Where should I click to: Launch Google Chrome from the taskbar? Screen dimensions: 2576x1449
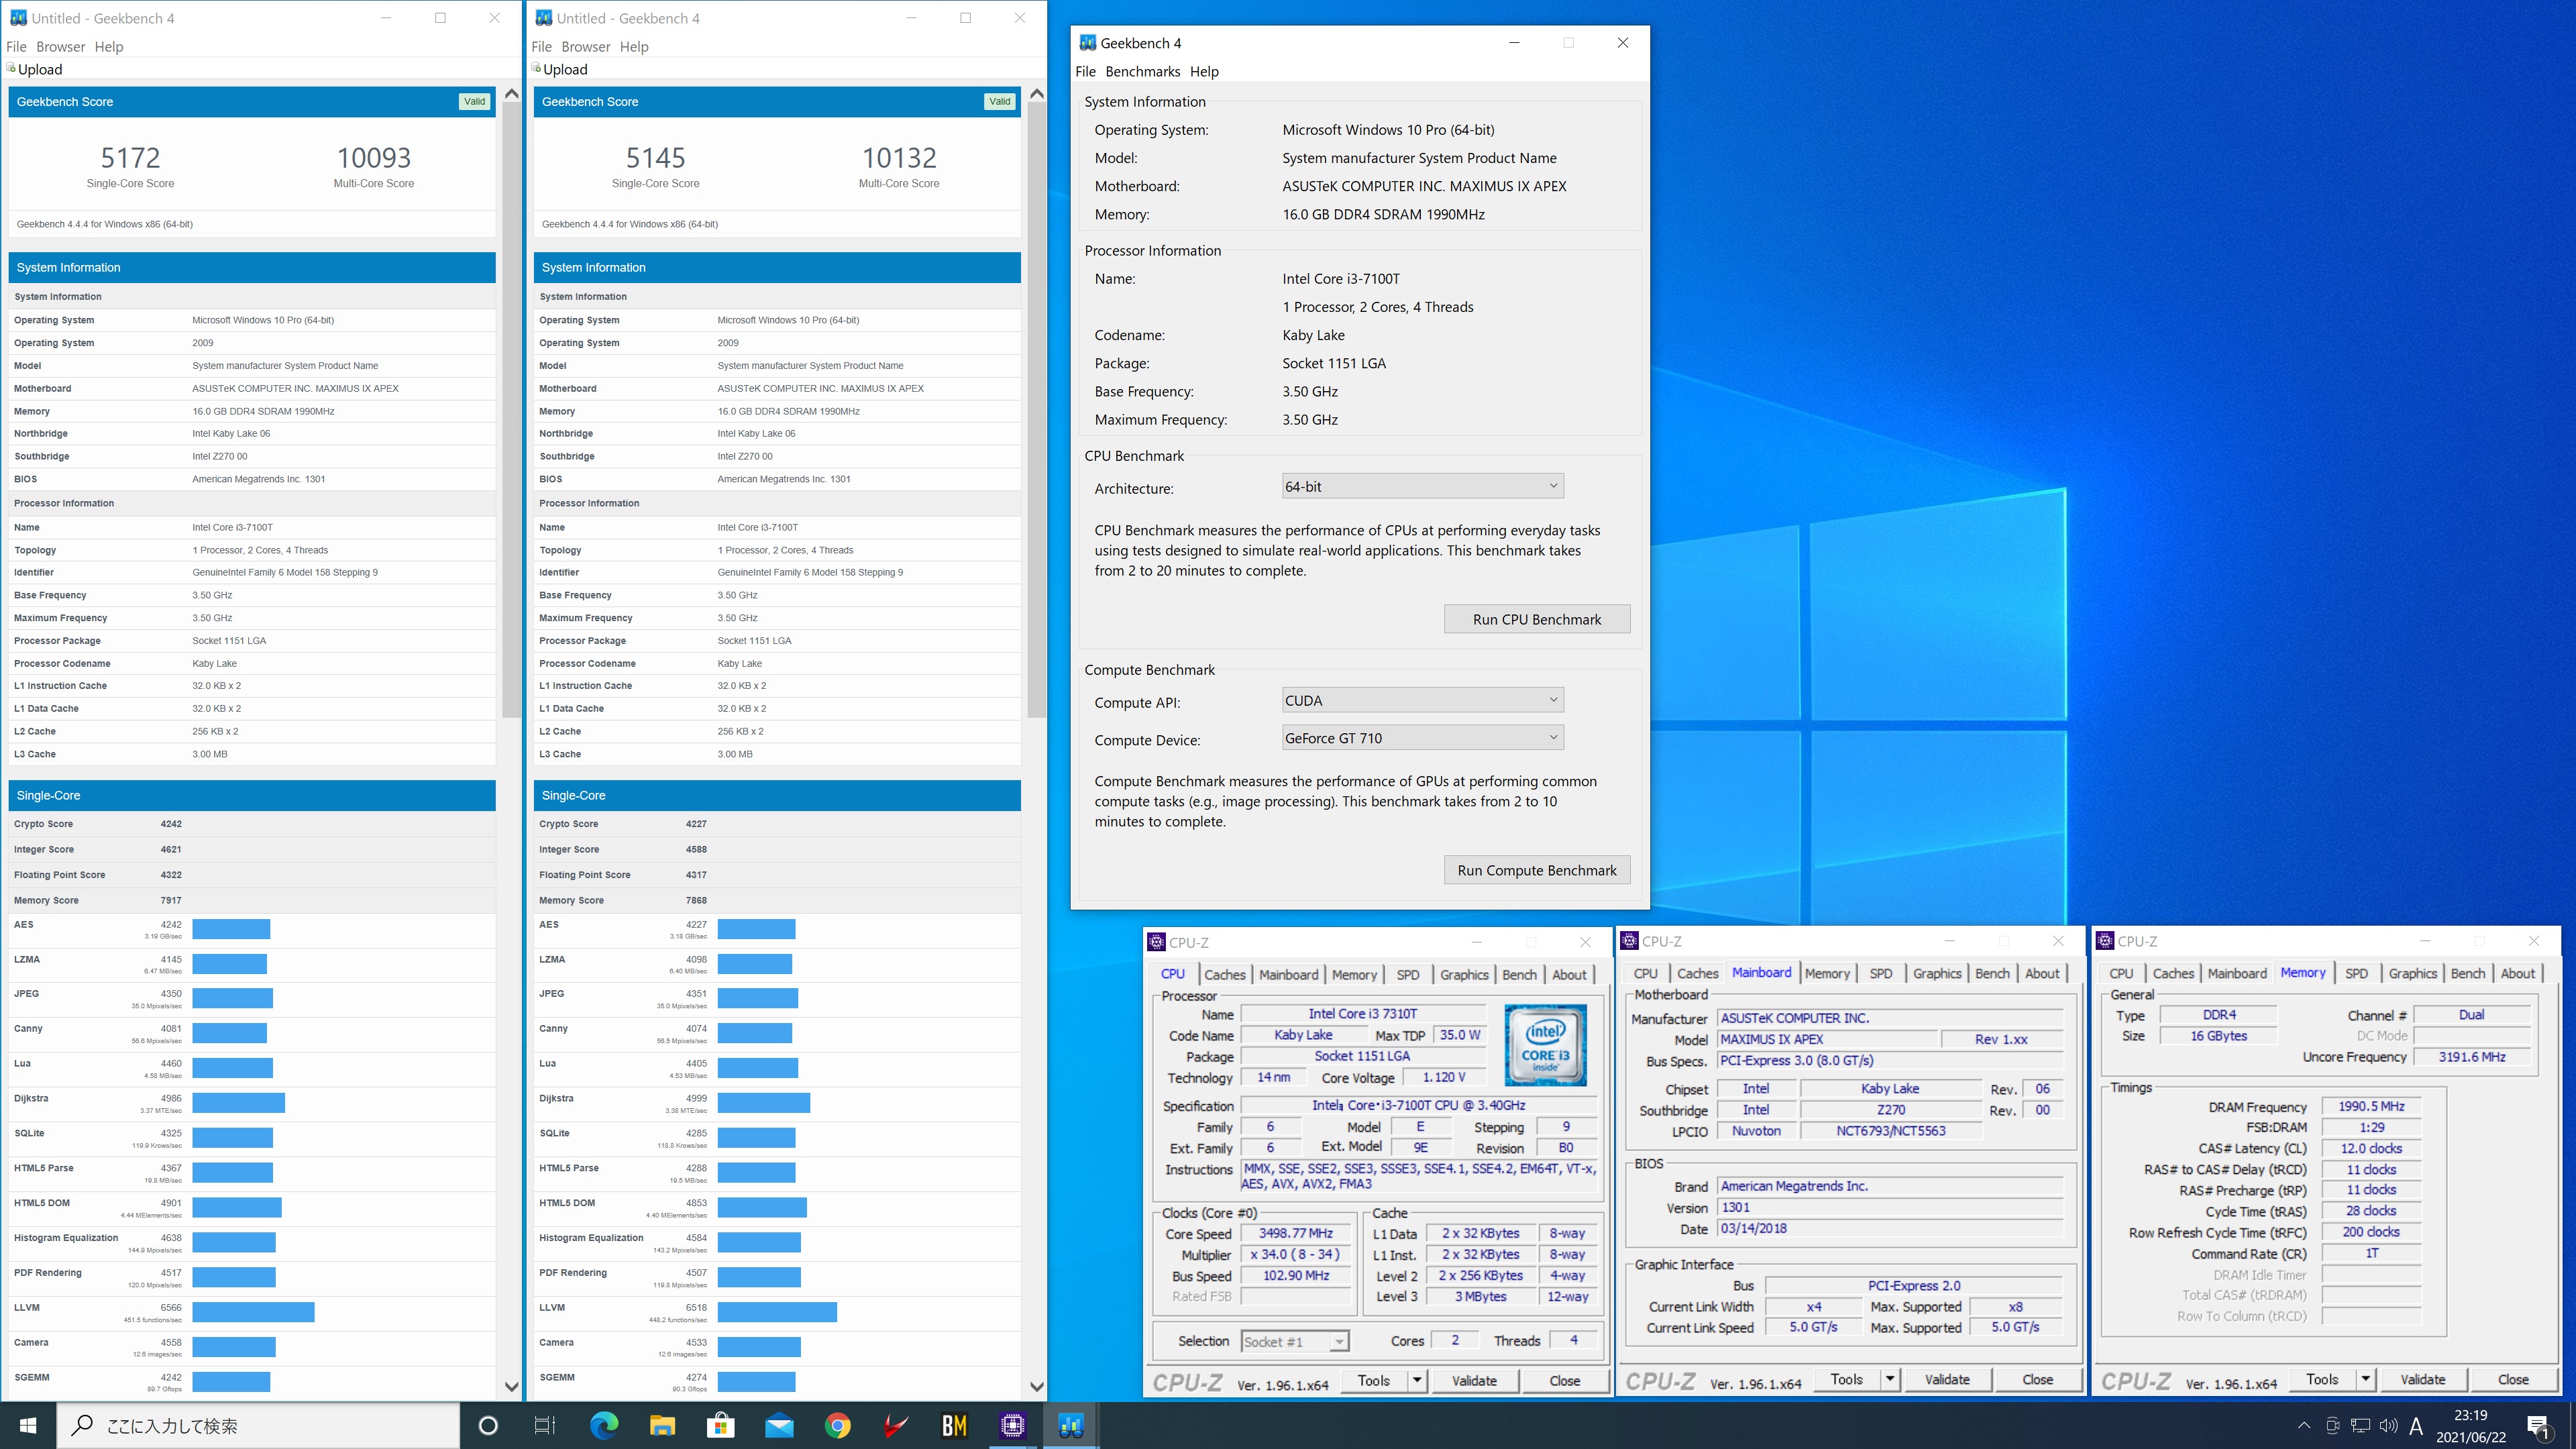coord(838,1425)
